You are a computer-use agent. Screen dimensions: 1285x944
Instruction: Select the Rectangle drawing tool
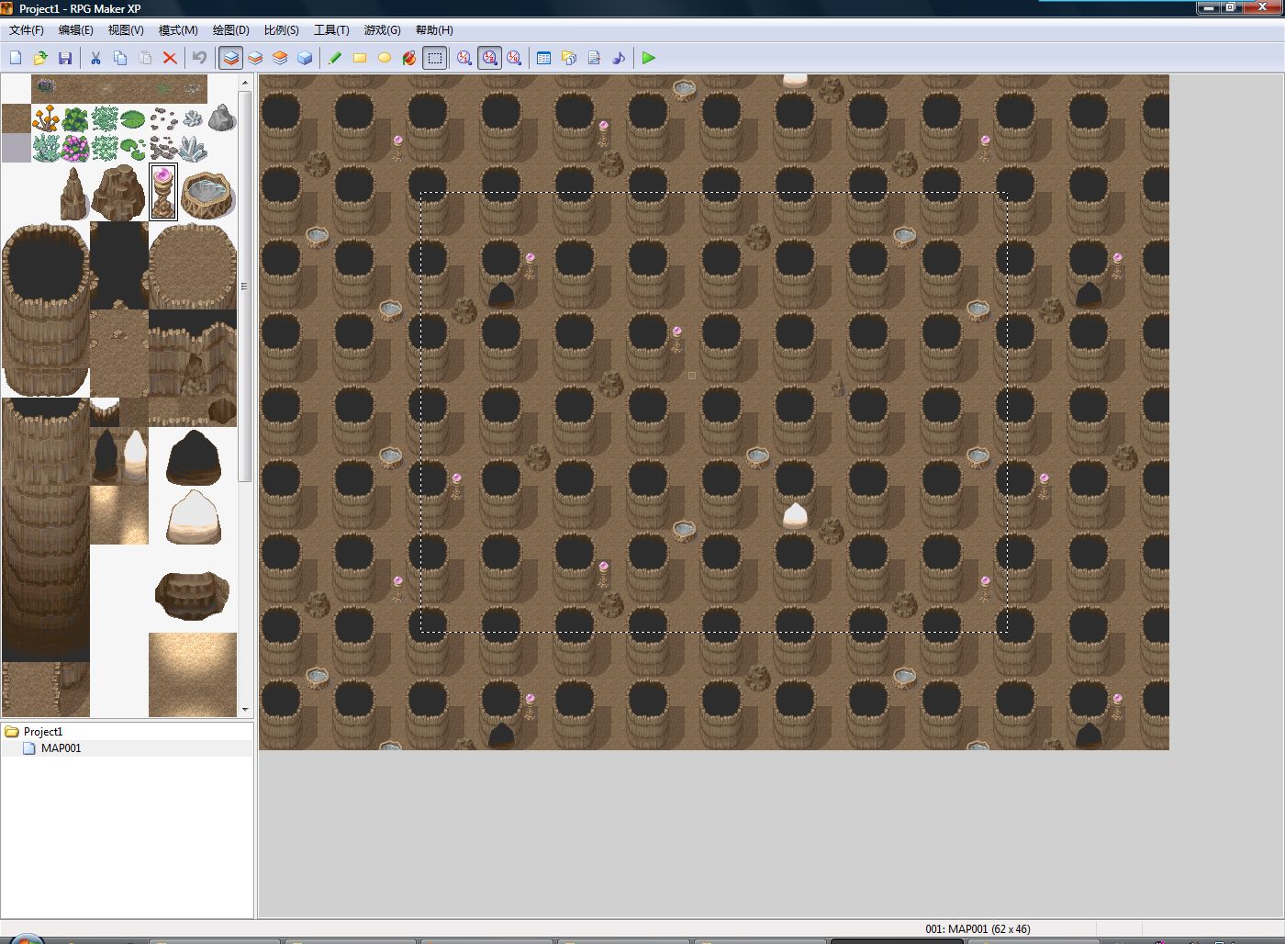click(x=360, y=58)
